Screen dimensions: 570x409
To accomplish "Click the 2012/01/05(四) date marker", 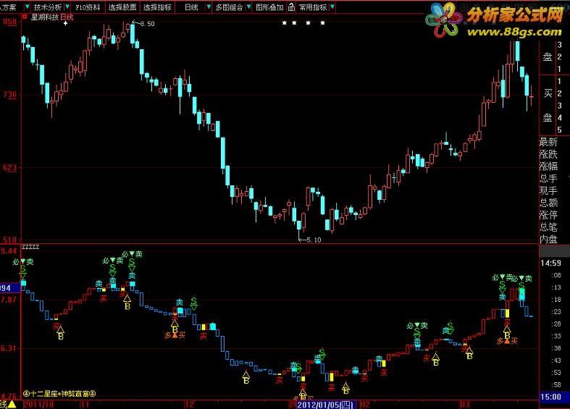I will coord(325,405).
